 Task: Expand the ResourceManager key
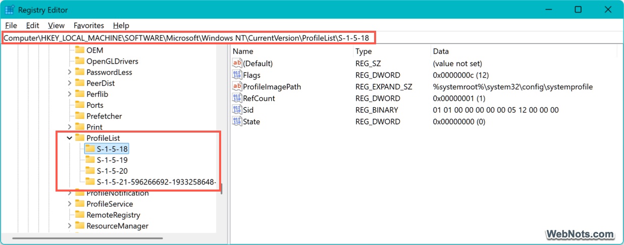pyautogui.click(x=70, y=226)
